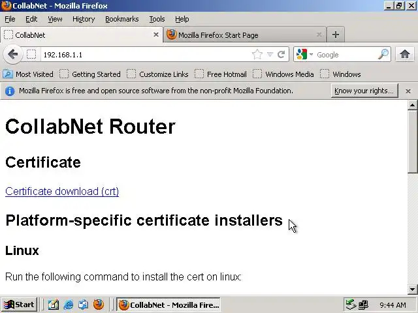
Task: Click the 9:44 AM system clock
Action: click(x=393, y=305)
